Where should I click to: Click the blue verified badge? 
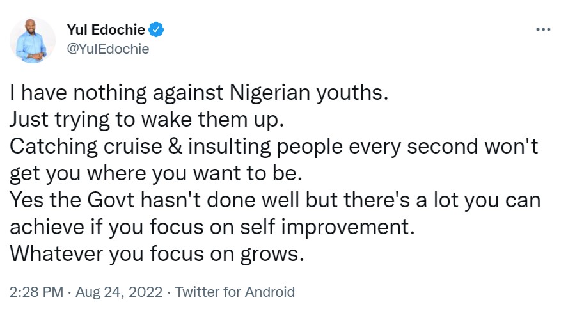pos(157,29)
